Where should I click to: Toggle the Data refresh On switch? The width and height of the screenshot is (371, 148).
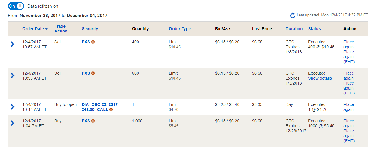coord(16,6)
